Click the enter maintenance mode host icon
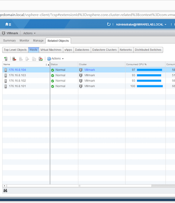 tap(14, 59)
